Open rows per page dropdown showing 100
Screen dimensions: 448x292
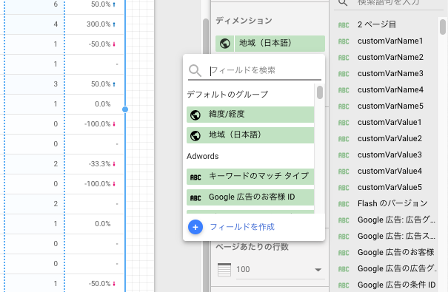coord(280,270)
